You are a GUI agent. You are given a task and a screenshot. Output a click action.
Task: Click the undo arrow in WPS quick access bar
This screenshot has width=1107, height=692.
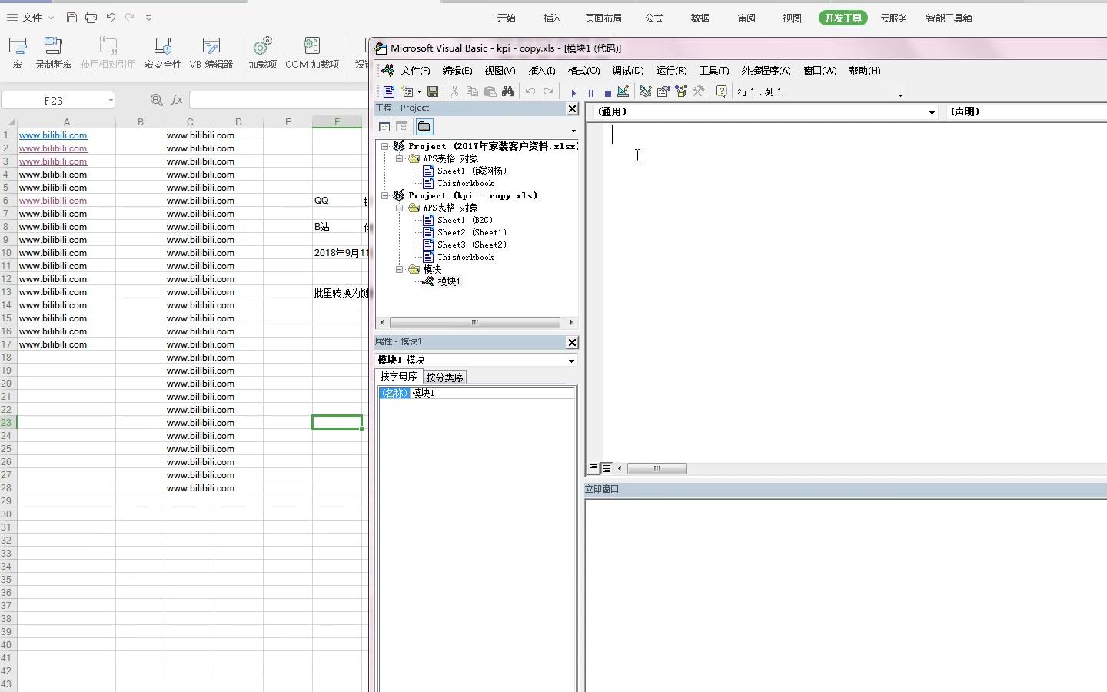pos(111,17)
